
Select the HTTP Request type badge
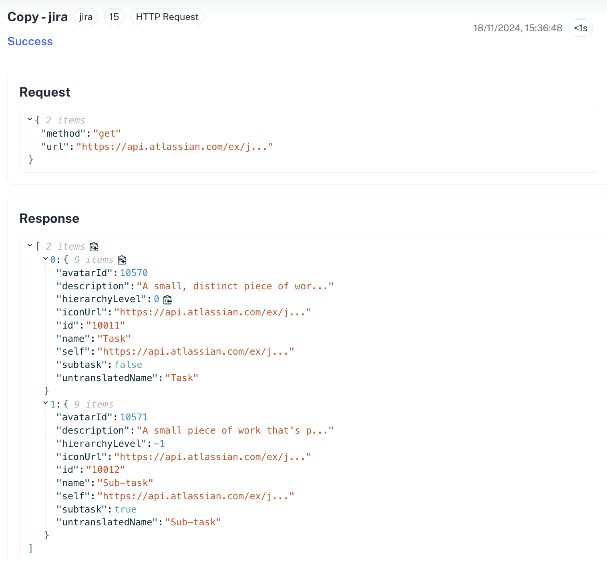pos(167,16)
